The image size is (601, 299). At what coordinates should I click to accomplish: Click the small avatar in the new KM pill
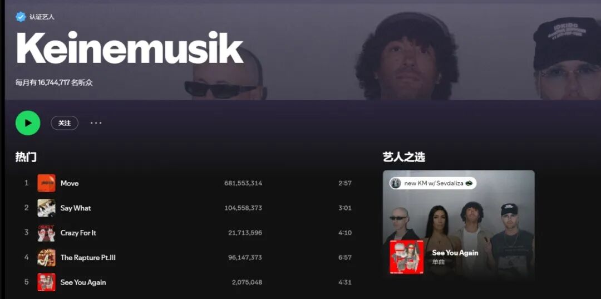tap(395, 183)
